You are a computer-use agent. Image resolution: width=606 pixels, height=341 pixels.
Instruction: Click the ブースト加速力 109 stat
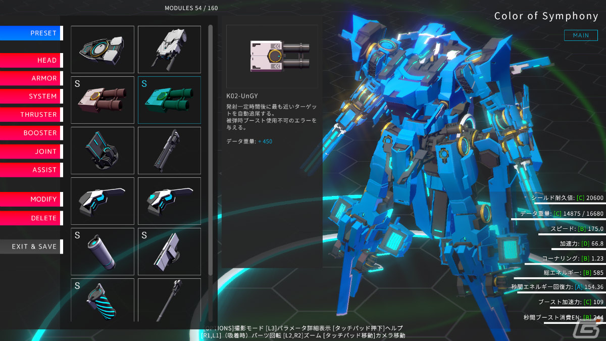click(571, 302)
